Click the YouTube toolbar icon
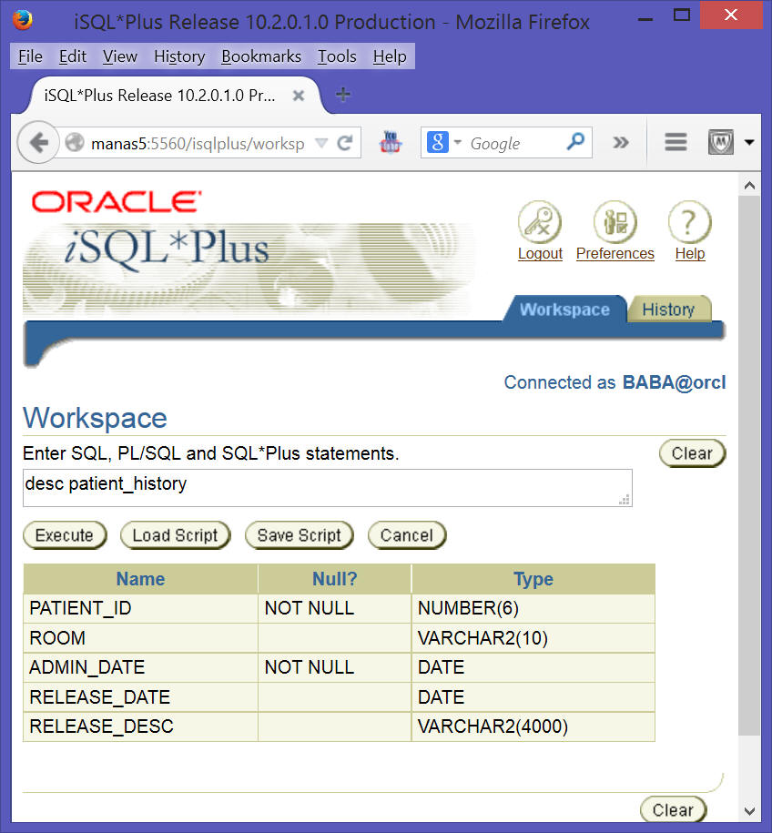Image resolution: width=772 pixels, height=833 pixels. 390,142
